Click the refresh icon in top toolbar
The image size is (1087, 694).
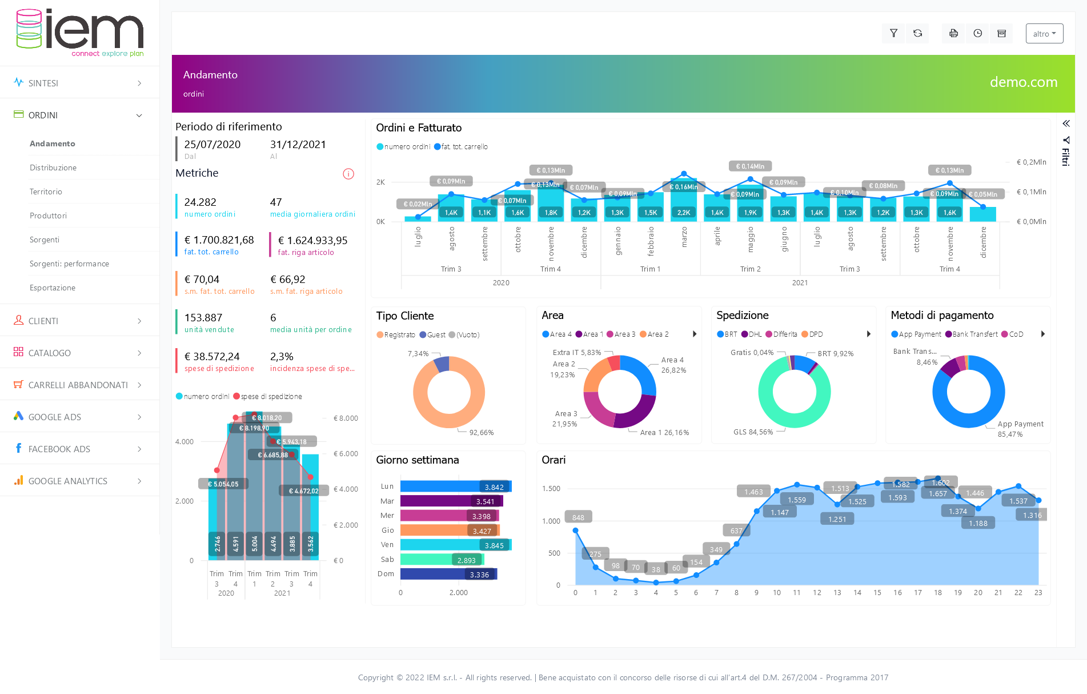click(917, 34)
